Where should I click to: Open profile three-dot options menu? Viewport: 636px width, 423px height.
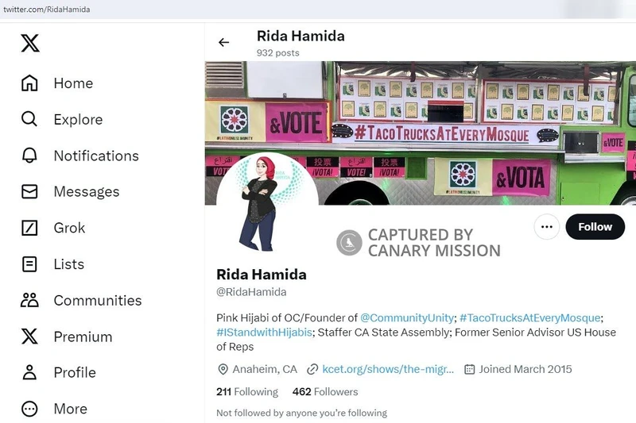[547, 227]
